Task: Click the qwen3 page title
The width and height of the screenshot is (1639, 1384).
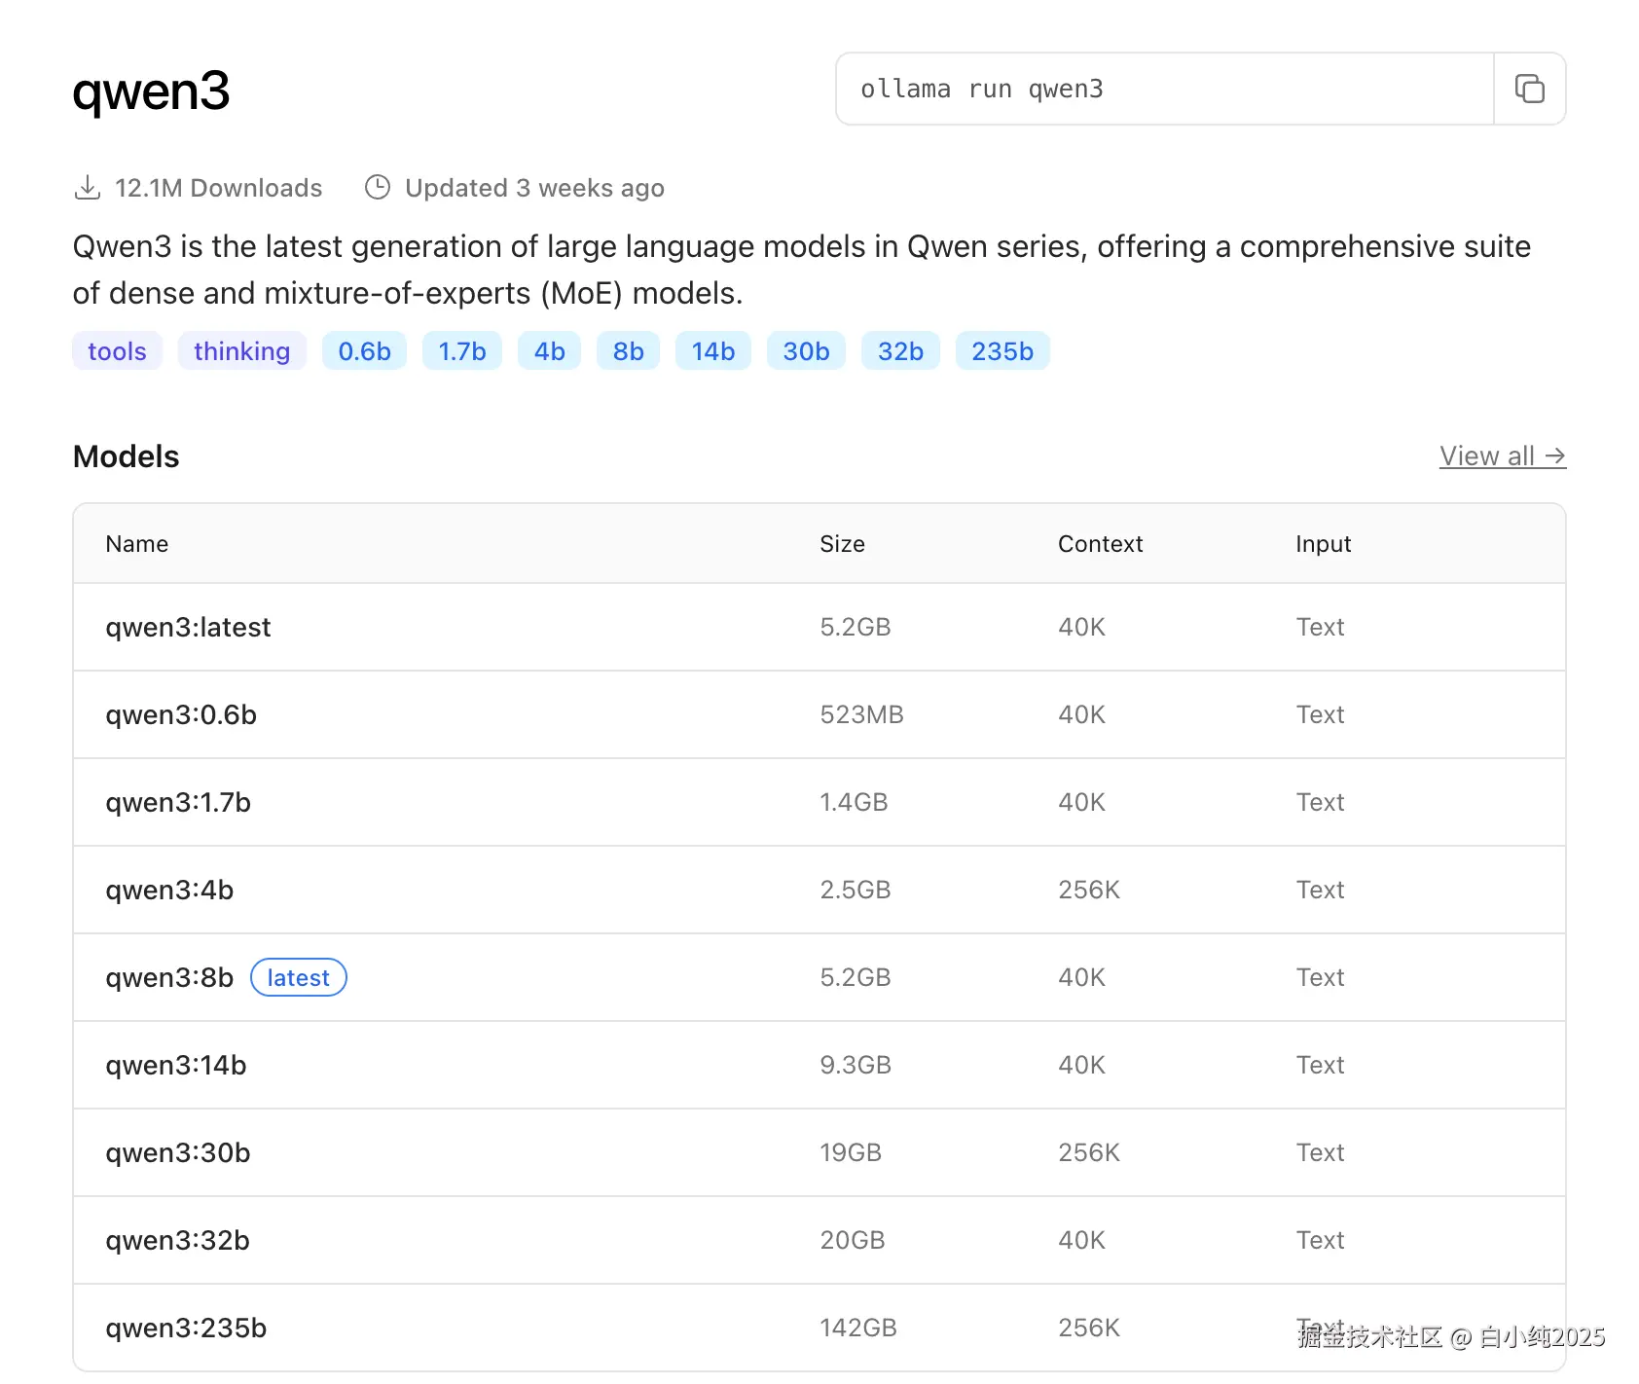Action: pyautogui.click(x=151, y=92)
